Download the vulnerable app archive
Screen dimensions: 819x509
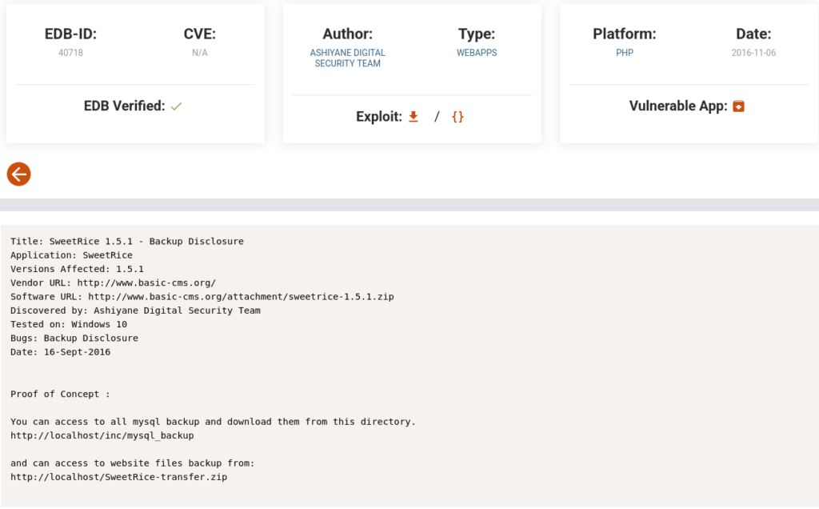click(738, 106)
